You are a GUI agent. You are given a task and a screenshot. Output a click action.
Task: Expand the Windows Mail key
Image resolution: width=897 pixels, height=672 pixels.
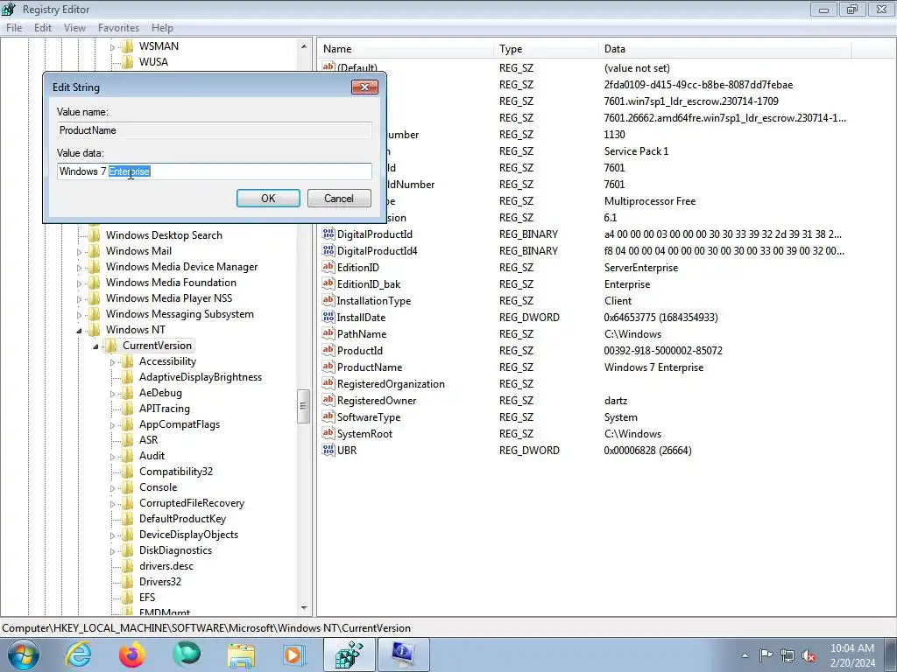79,252
